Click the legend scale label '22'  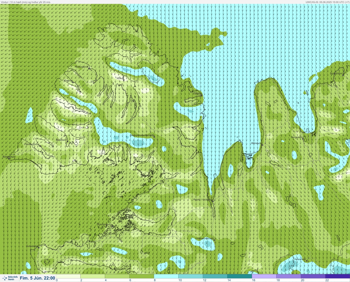coord(327,280)
